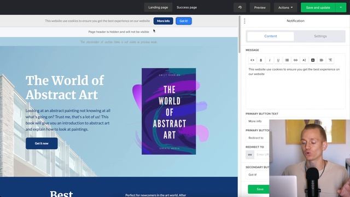
Task: Open the Settings tab
Action: 320,36
